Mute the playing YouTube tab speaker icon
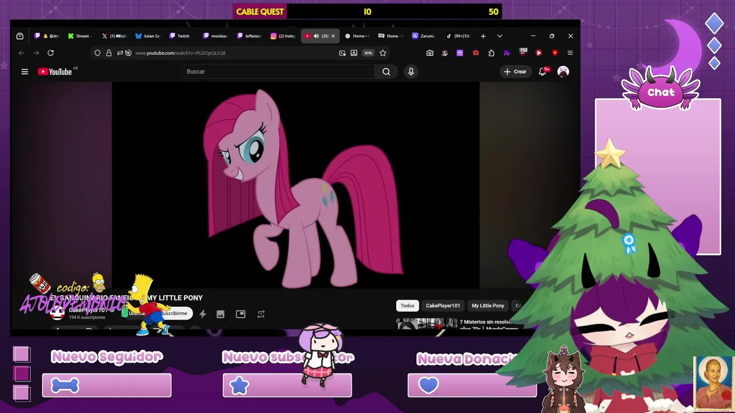Screen dimensions: 735x413 pyautogui.click(x=316, y=36)
